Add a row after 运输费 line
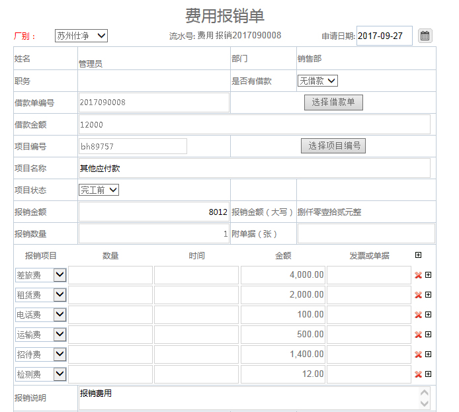Viewport: 459px width, 412px height. pyautogui.click(x=428, y=335)
